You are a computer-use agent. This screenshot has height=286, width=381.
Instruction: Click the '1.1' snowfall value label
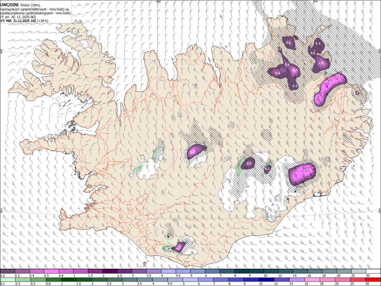(318, 98)
